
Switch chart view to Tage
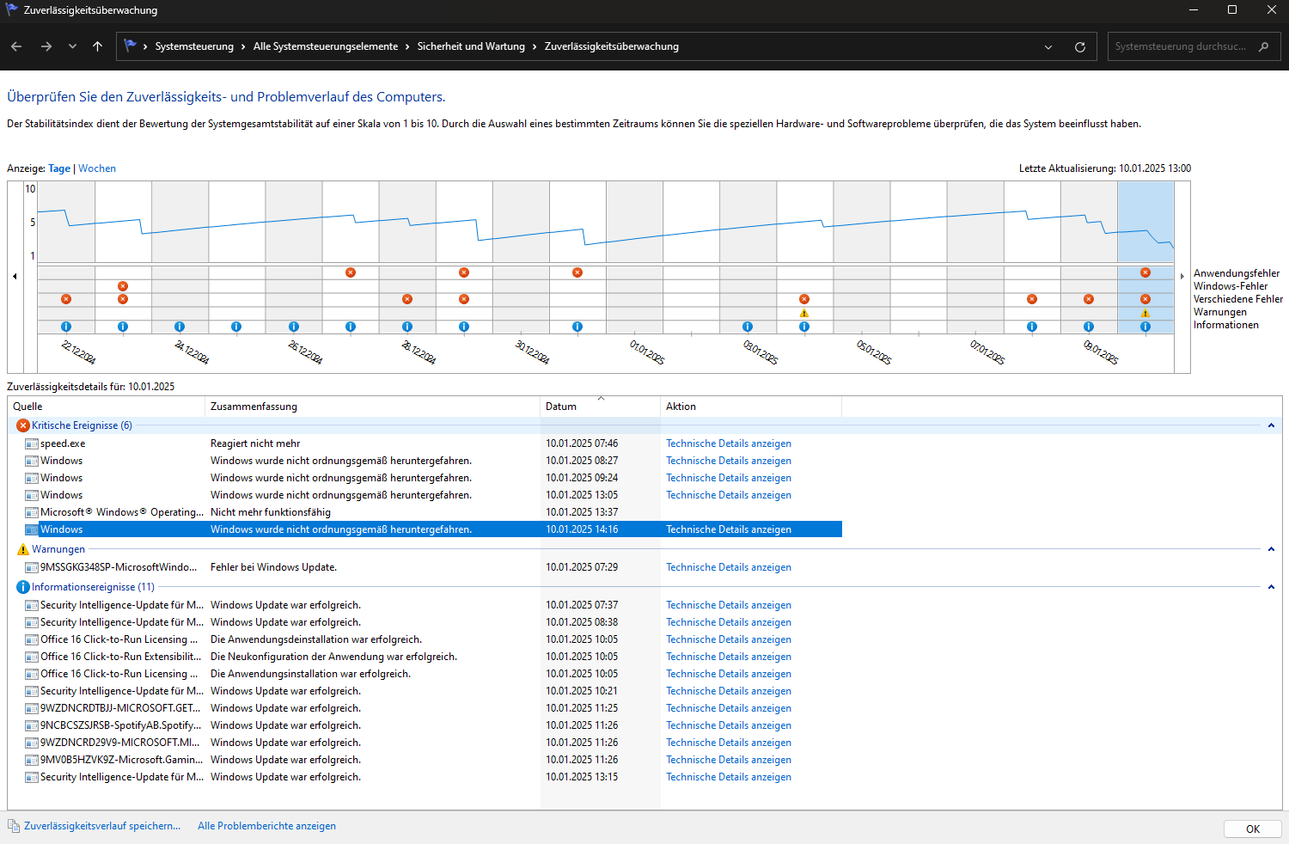59,168
